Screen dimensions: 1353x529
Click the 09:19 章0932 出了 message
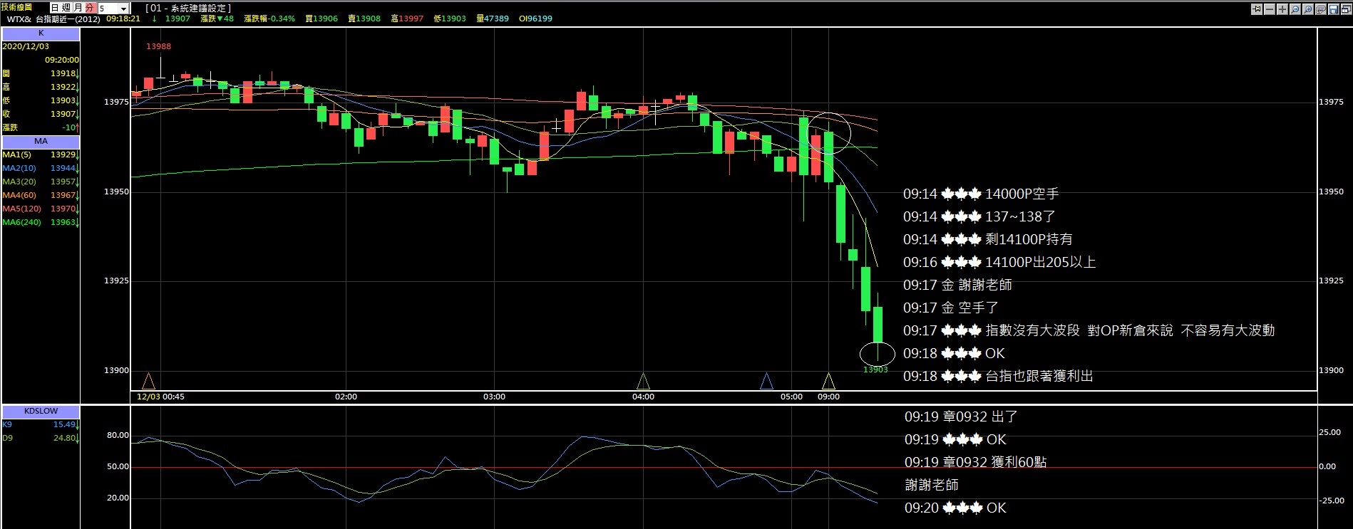[x=961, y=417]
